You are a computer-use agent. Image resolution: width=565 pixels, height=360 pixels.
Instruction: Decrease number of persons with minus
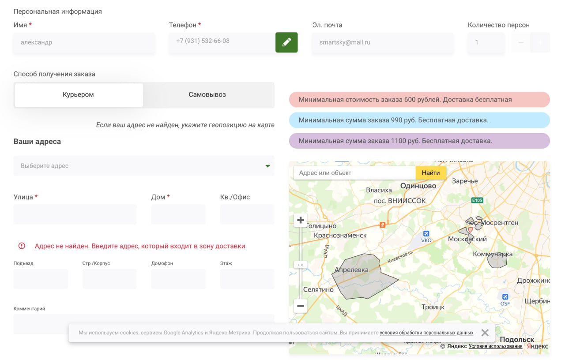521,42
